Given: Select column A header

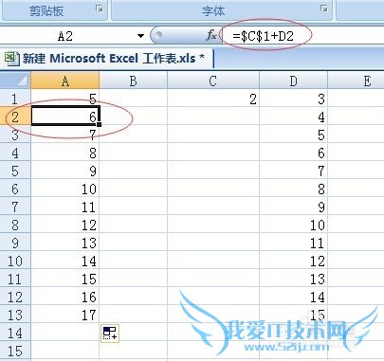Looking at the screenshot, I should pyautogui.click(x=65, y=81).
